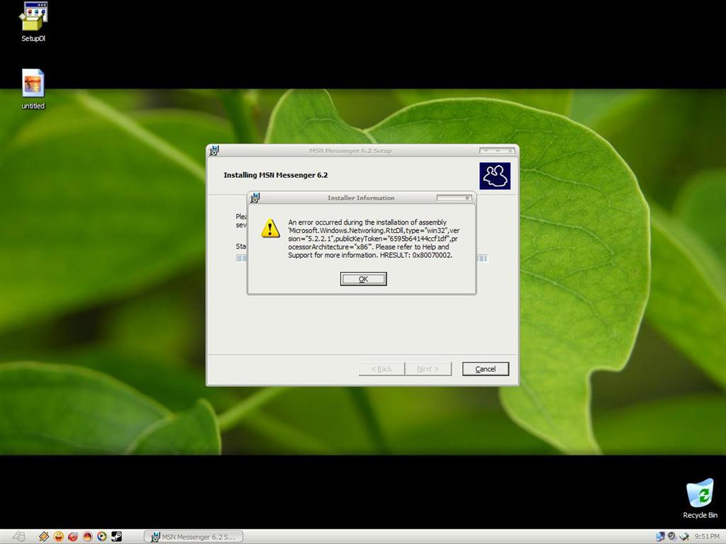This screenshot has width=726, height=544.
Task: Click OK in the Installer Information dialog
Action: pyautogui.click(x=364, y=279)
